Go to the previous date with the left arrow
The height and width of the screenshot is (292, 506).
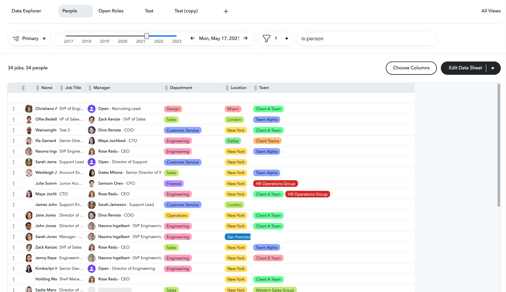pos(192,38)
